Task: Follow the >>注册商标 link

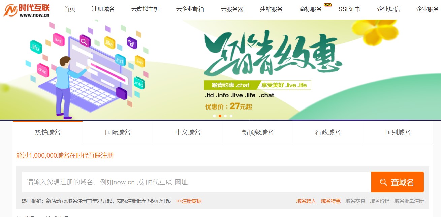Action: pos(189,201)
